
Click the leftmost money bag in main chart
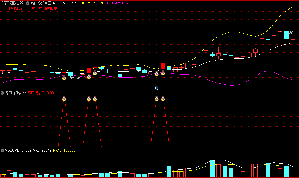point(64,78)
